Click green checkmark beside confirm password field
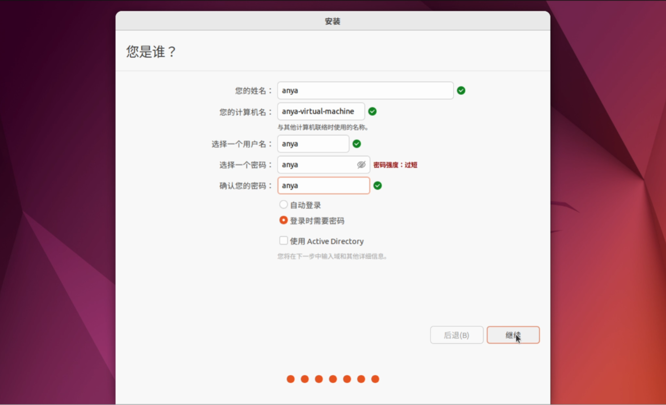666x405 pixels. [x=377, y=186]
